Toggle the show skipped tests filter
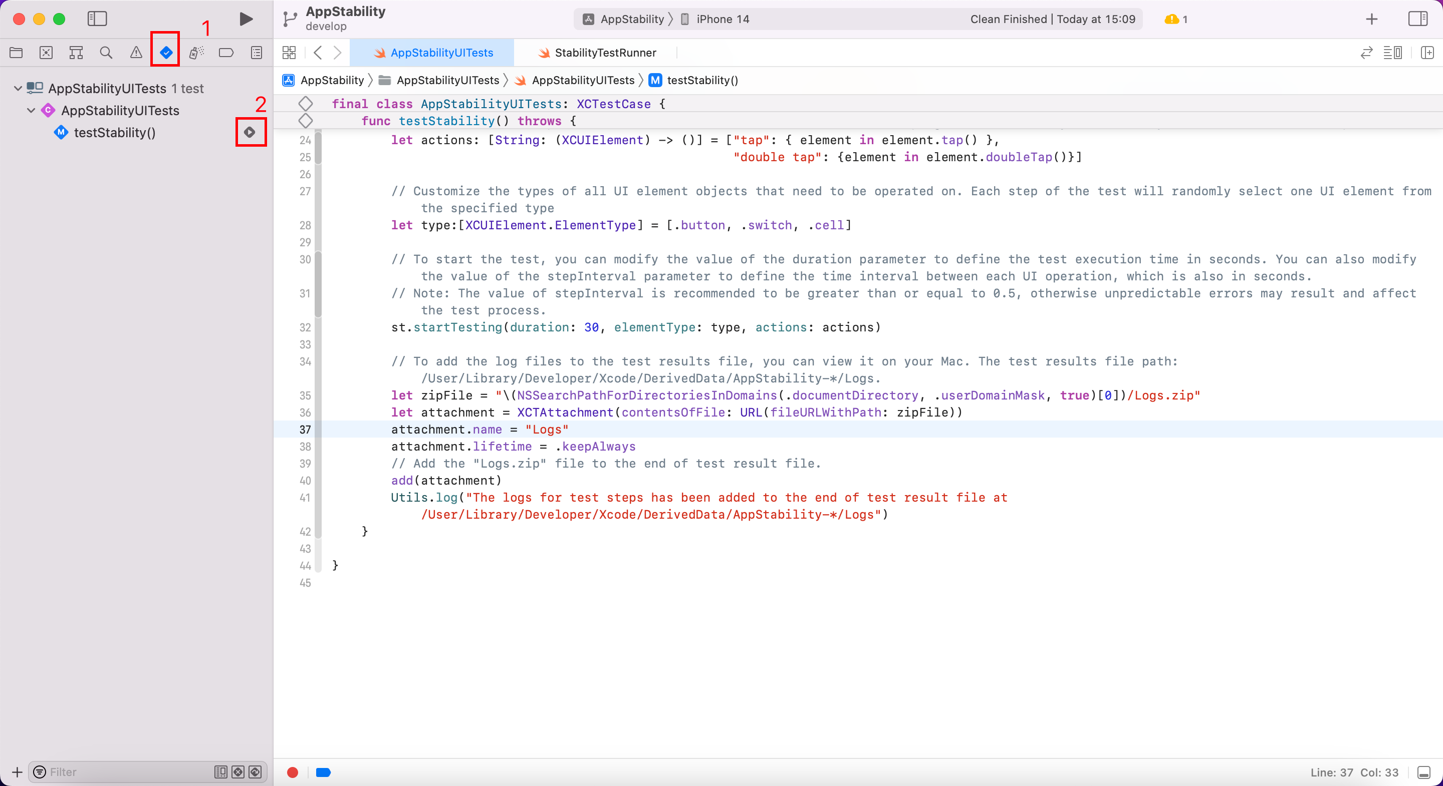The image size is (1443, 786). click(x=255, y=772)
